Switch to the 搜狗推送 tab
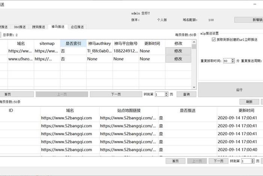The width and height of the screenshot is (263, 176). click(x=38, y=27)
